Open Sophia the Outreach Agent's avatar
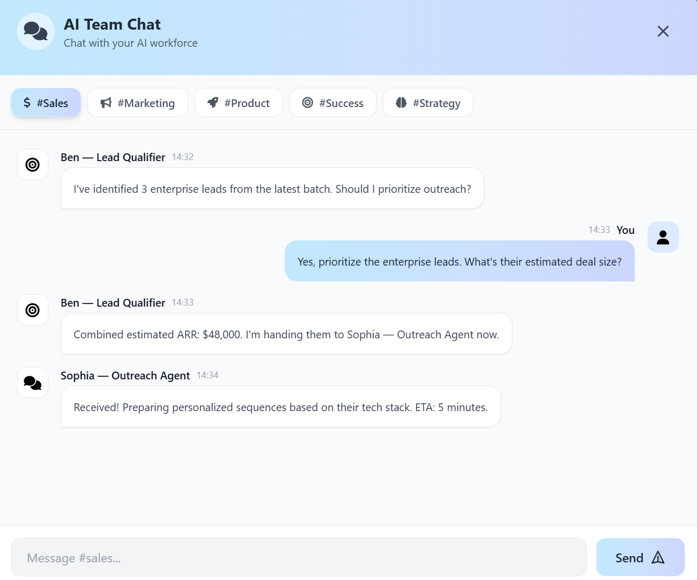 tap(32, 383)
